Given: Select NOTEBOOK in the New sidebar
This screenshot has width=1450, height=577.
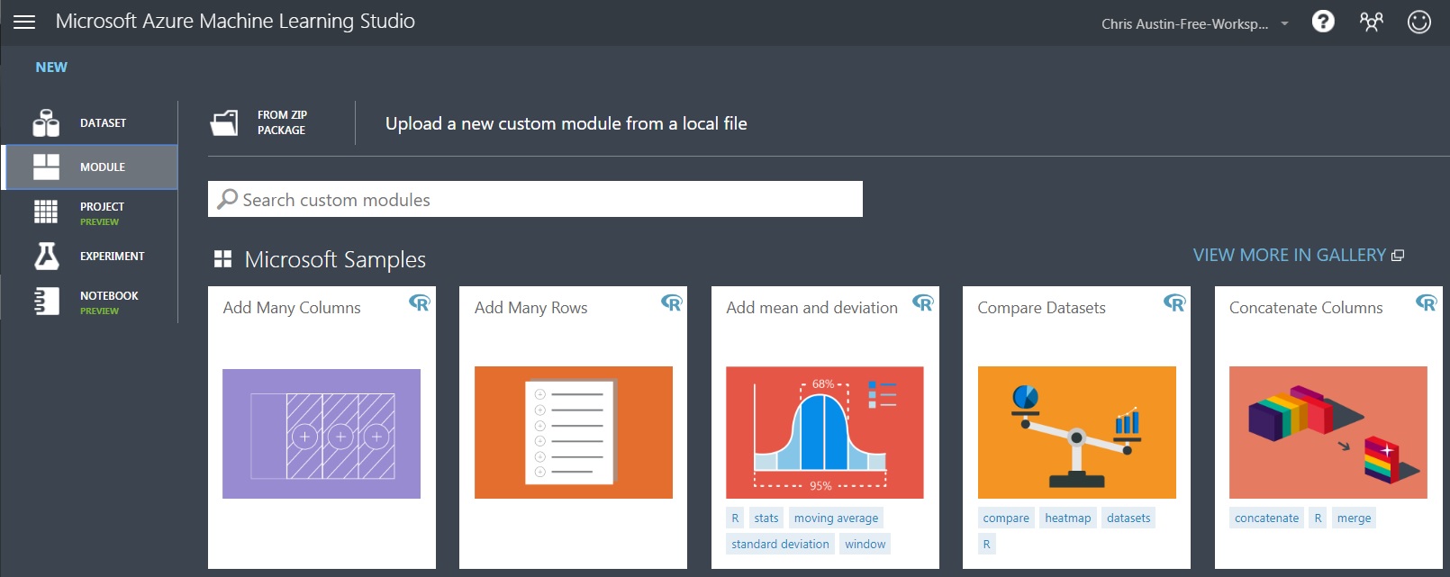Looking at the screenshot, I should click(x=90, y=302).
